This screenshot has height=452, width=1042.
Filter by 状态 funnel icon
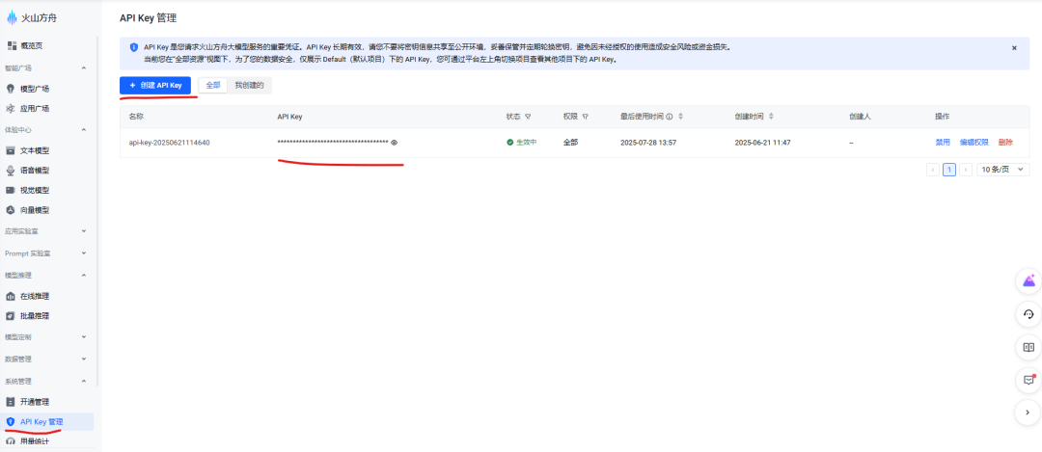coord(528,117)
